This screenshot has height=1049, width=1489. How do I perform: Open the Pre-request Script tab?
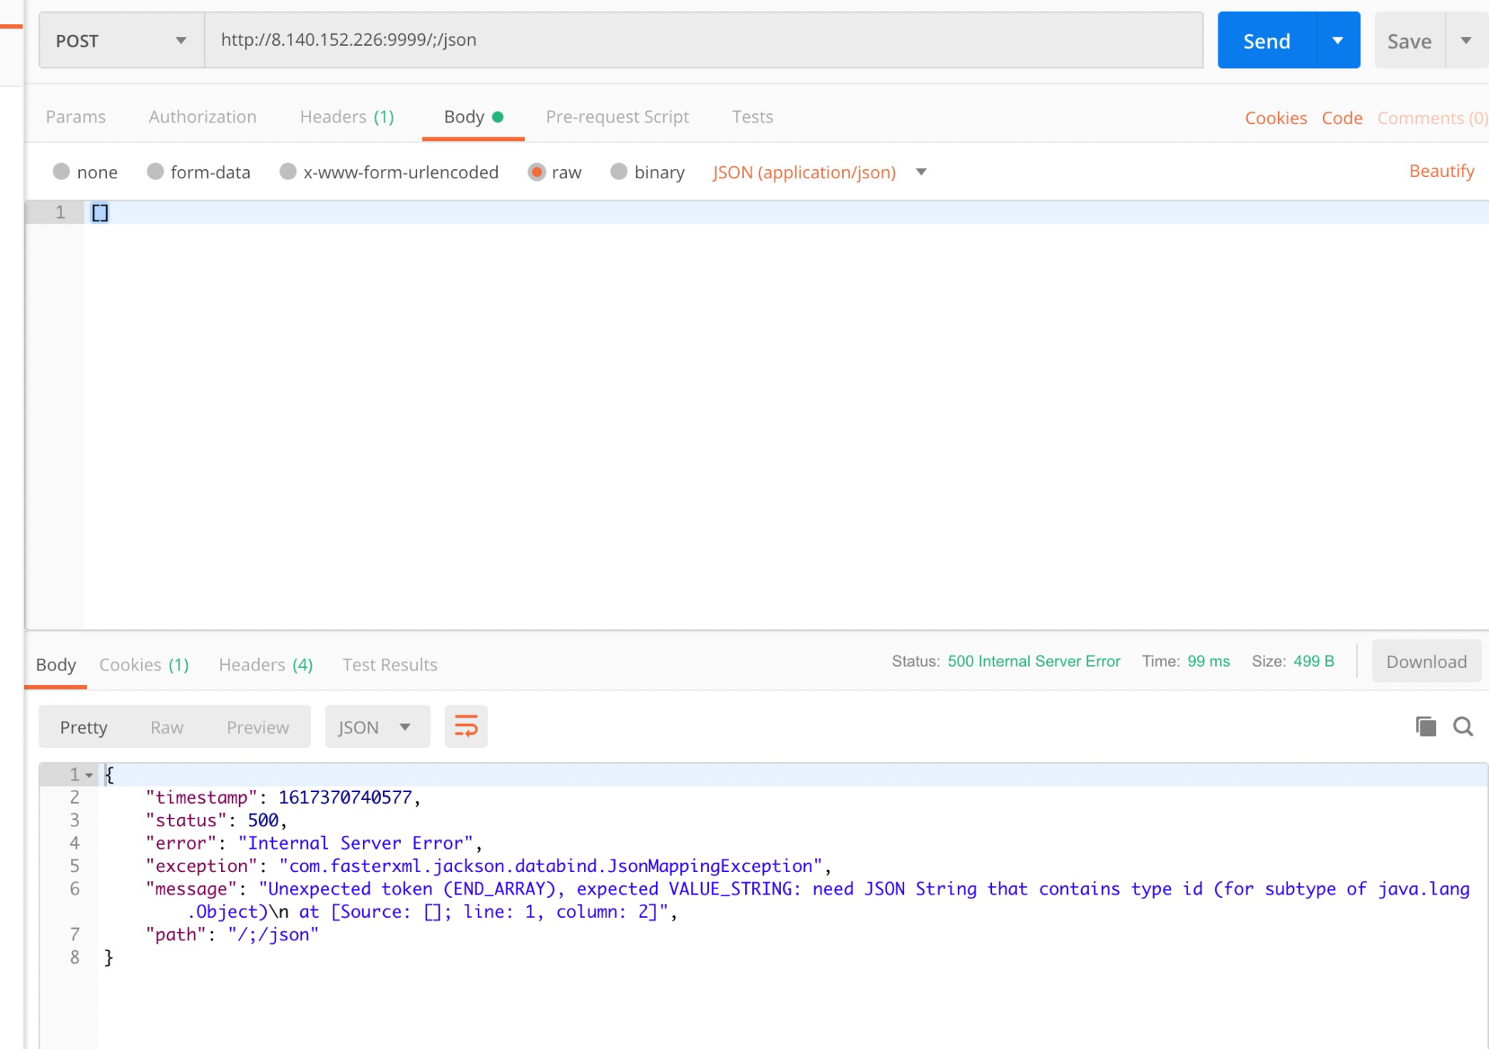617,116
